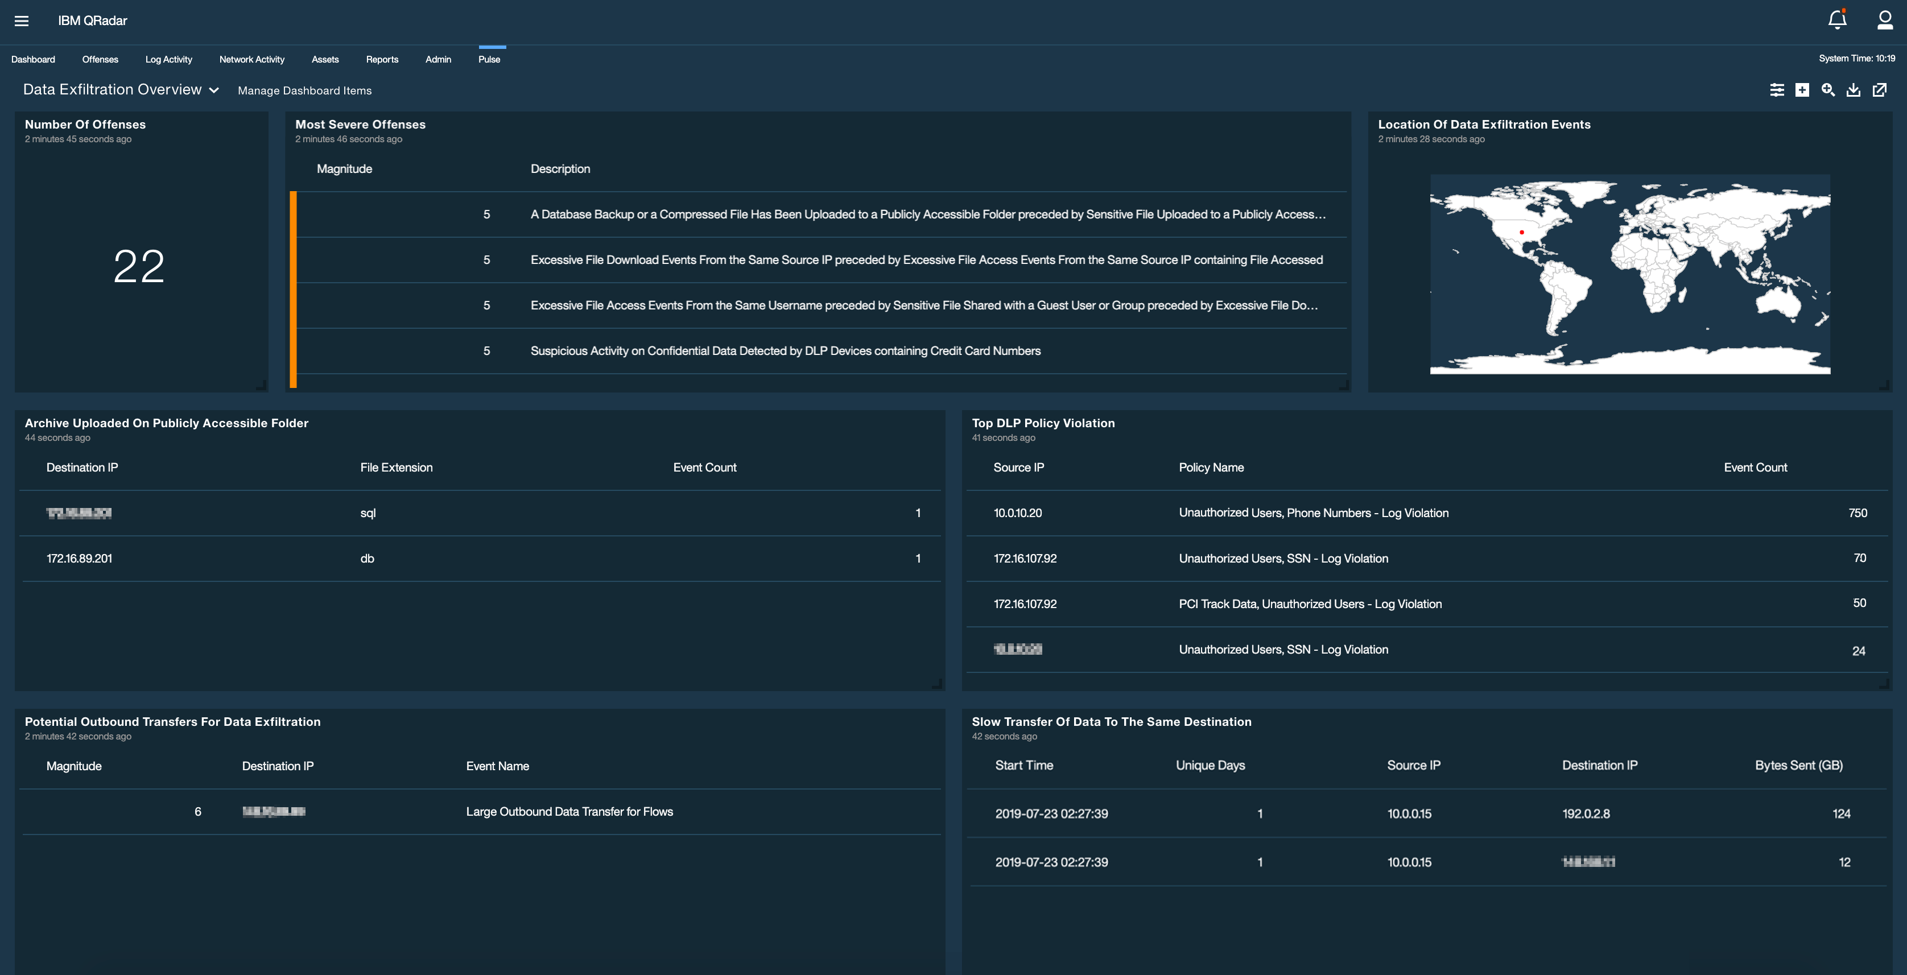
Task: Select the Reports tab
Action: (381, 59)
